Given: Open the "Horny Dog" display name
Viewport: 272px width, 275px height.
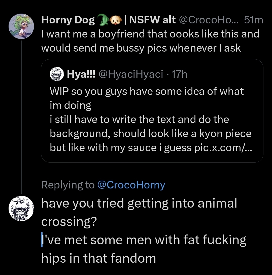Looking at the screenshot, I should pyautogui.click(x=68, y=20).
